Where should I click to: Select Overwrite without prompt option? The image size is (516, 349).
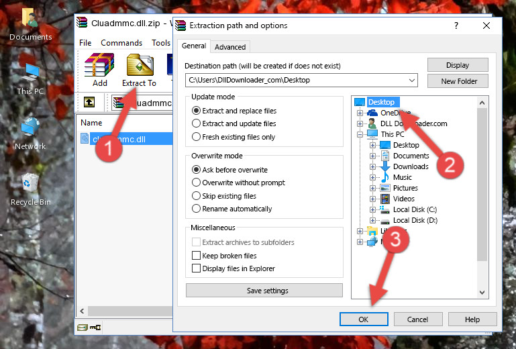coord(238,183)
